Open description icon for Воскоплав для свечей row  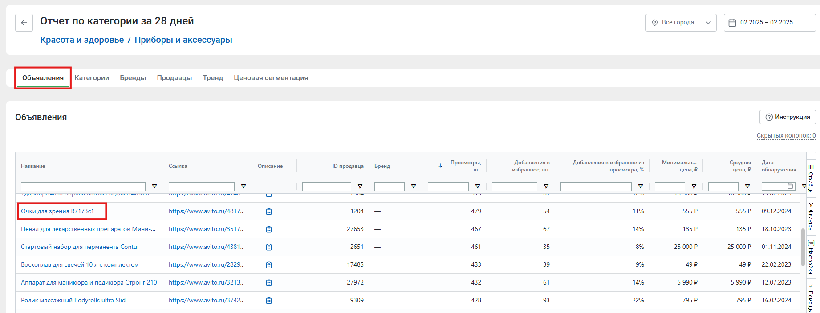[x=269, y=265]
